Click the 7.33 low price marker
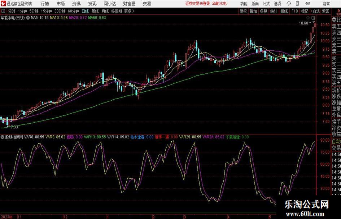The width and height of the screenshot is (341, 219). coord(14,127)
